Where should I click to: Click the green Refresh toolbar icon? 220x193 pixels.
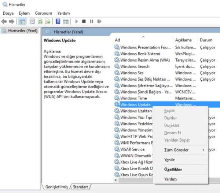pos(40,22)
